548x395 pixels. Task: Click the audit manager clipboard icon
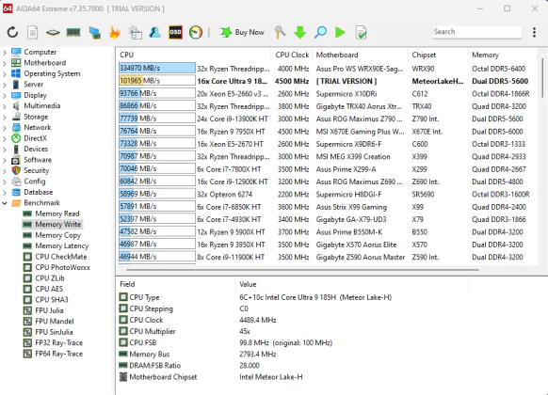pyautogui.click(x=136, y=33)
